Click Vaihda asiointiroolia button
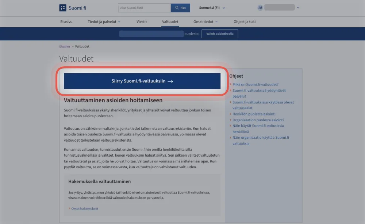This screenshot has height=224, width=365. click(x=220, y=34)
